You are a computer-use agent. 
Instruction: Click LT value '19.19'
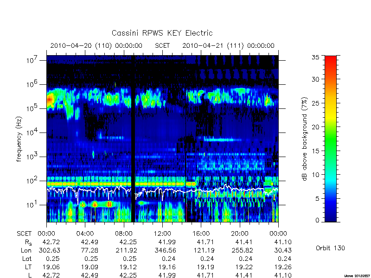[205, 267]
